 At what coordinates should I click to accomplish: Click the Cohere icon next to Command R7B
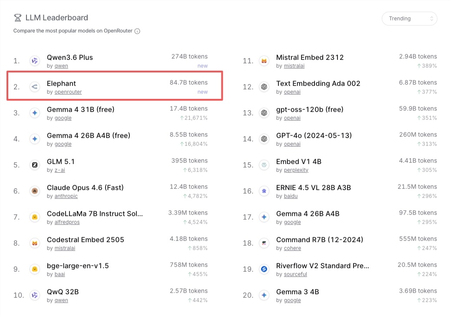point(265,243)
